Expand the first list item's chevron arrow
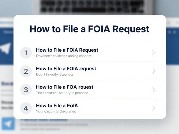This screenshot has width=179, height=134. click(x=154, y=52)
